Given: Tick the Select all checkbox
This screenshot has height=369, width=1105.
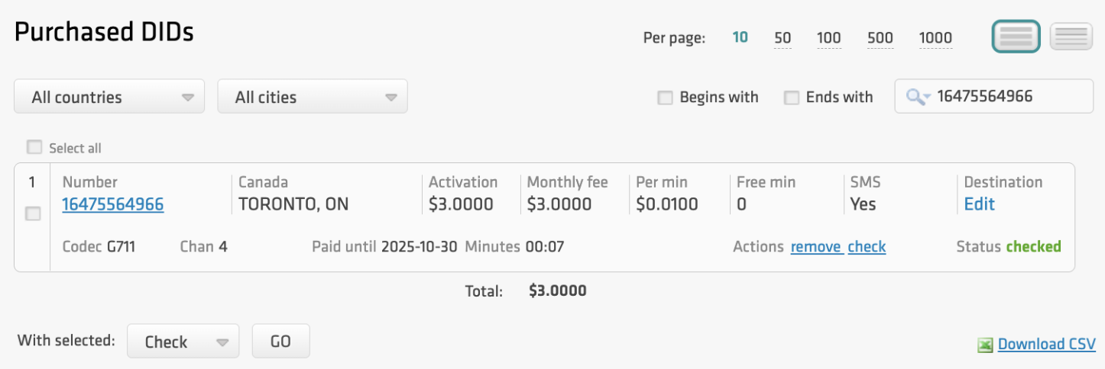Looking at the screenshot, I should 34,147.
